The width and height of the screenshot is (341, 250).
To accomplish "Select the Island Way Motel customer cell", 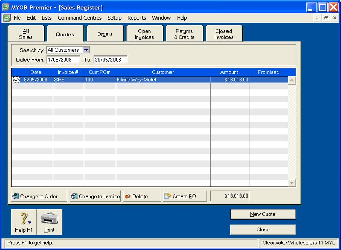I will (x=163, y=80).
